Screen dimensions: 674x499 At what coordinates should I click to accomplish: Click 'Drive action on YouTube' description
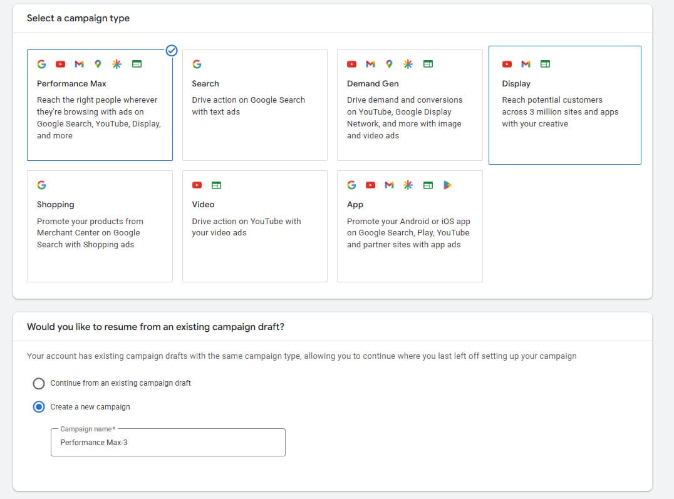246,227
